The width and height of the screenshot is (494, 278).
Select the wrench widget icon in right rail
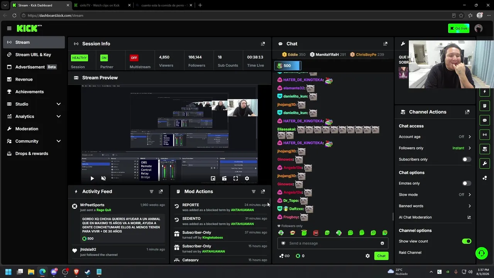pyautogui.click(x=485, y=163)
